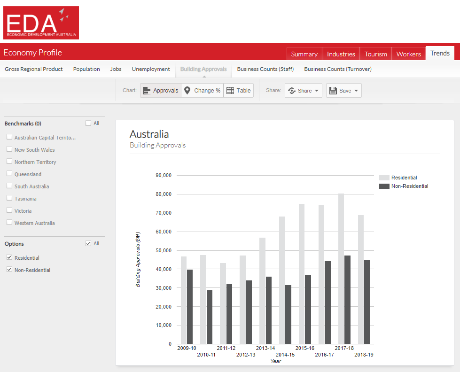Click the 90,000 axis value
The width and height of the screenshot is (460, 372).
[164, 176]
